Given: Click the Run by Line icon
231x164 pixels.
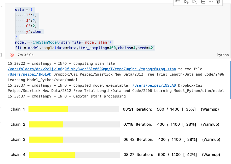Looking at the screenshot, I should [x=178, y=2].
